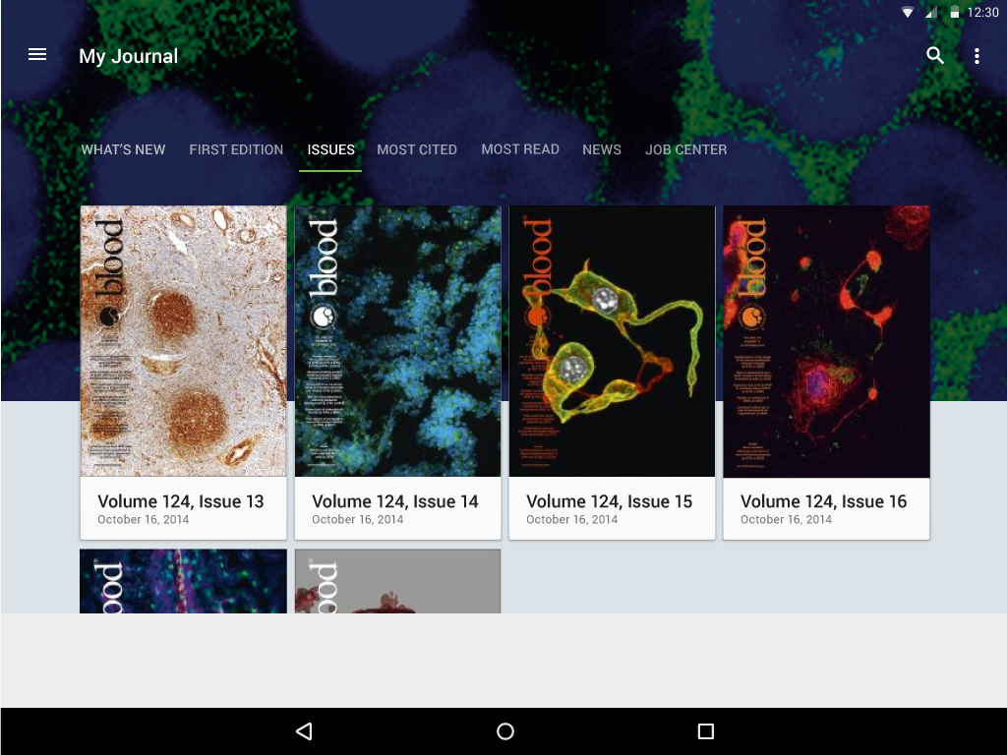Switch to the What's New tab
1007x755 pixels.
coord(123,149)
